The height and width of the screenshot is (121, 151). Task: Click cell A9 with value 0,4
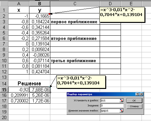(19, 55)
